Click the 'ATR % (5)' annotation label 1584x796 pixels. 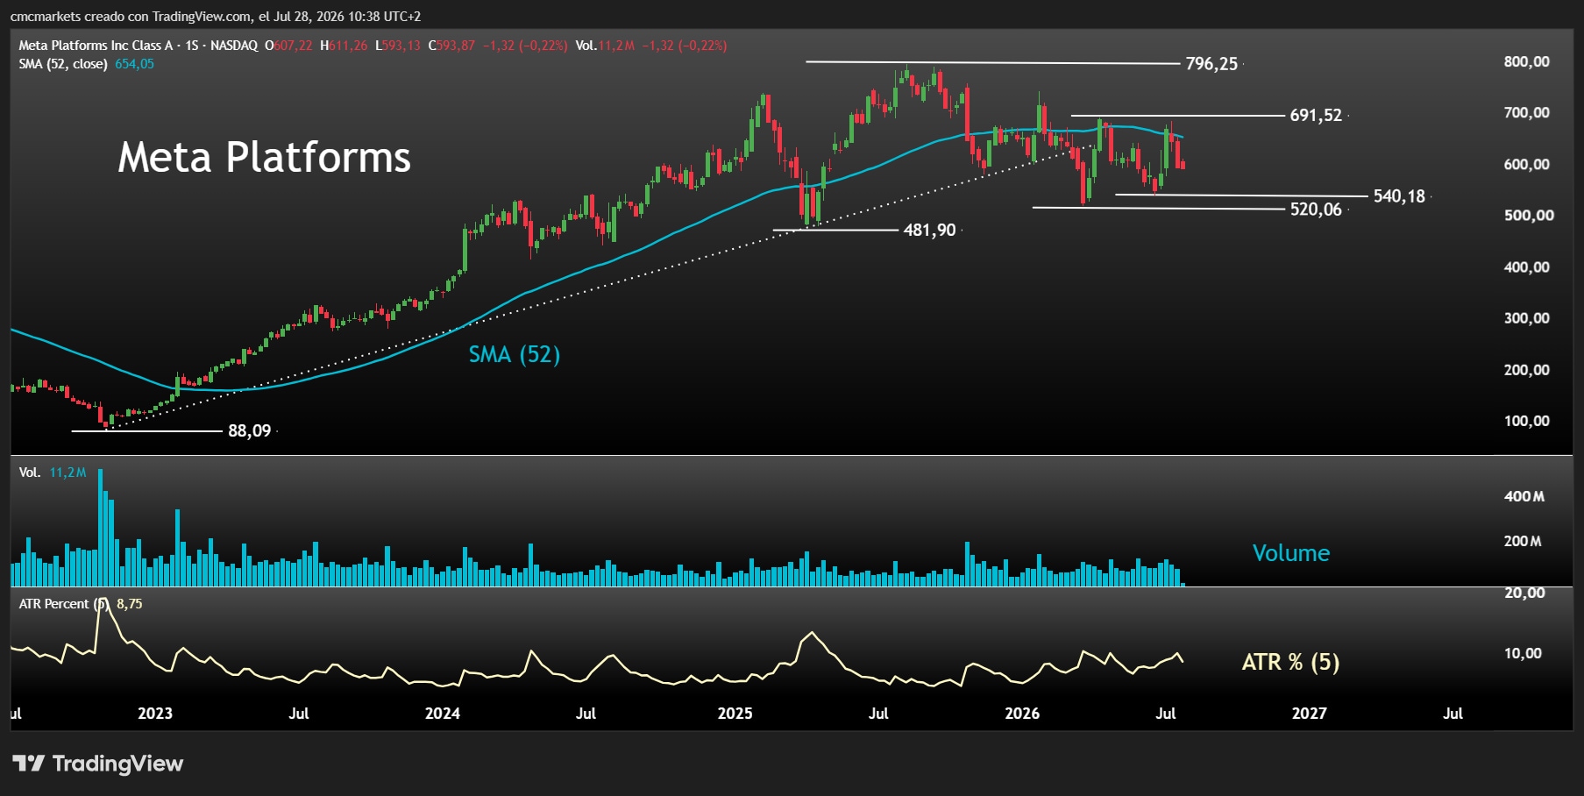tap(1290, 662)
